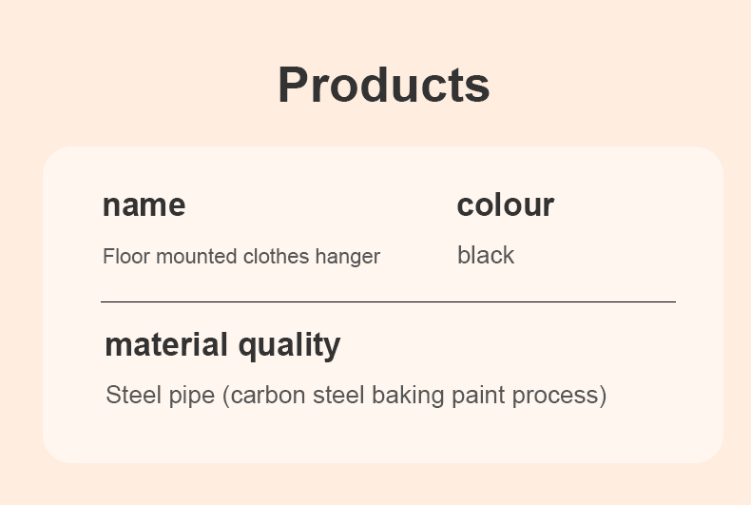Viewport: 751px width, 505px height.
Task: Select the word material in the heading
Action: click(166, 344)
